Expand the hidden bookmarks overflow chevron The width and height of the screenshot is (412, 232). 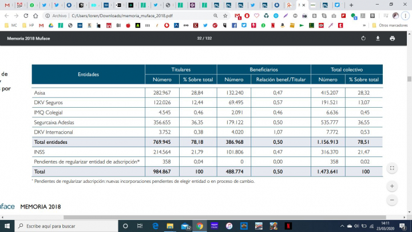pyautogui.click(x=365, y=25)
